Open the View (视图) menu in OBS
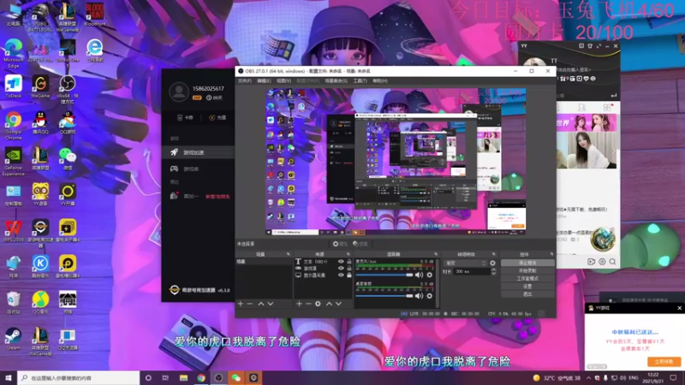Viewport: 685px width, 385px height. click(283, 80)
